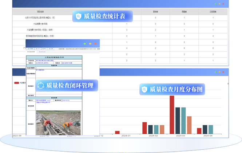Click the small red bar at 2024-01
The width and height of the screenshot is (242, 153).
(117, 132)
